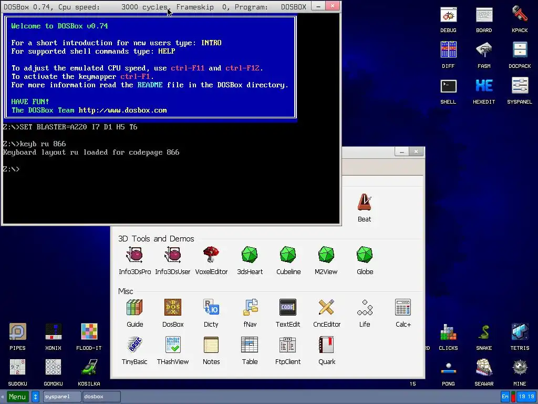The width and height of the screenshot is (538, 404).
Task: Click the "Misc" section heading
Action: pyautogui.click(x=126, y=291)
